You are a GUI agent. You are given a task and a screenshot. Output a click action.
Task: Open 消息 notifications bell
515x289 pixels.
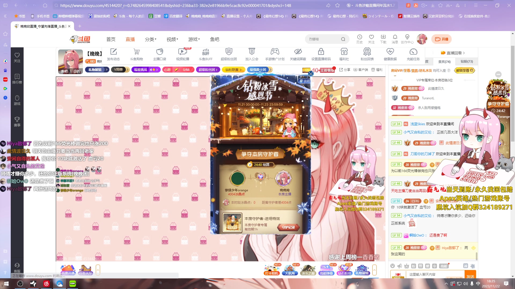(395, 39)
